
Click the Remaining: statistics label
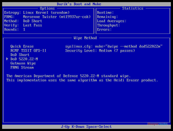click(107, 17)
